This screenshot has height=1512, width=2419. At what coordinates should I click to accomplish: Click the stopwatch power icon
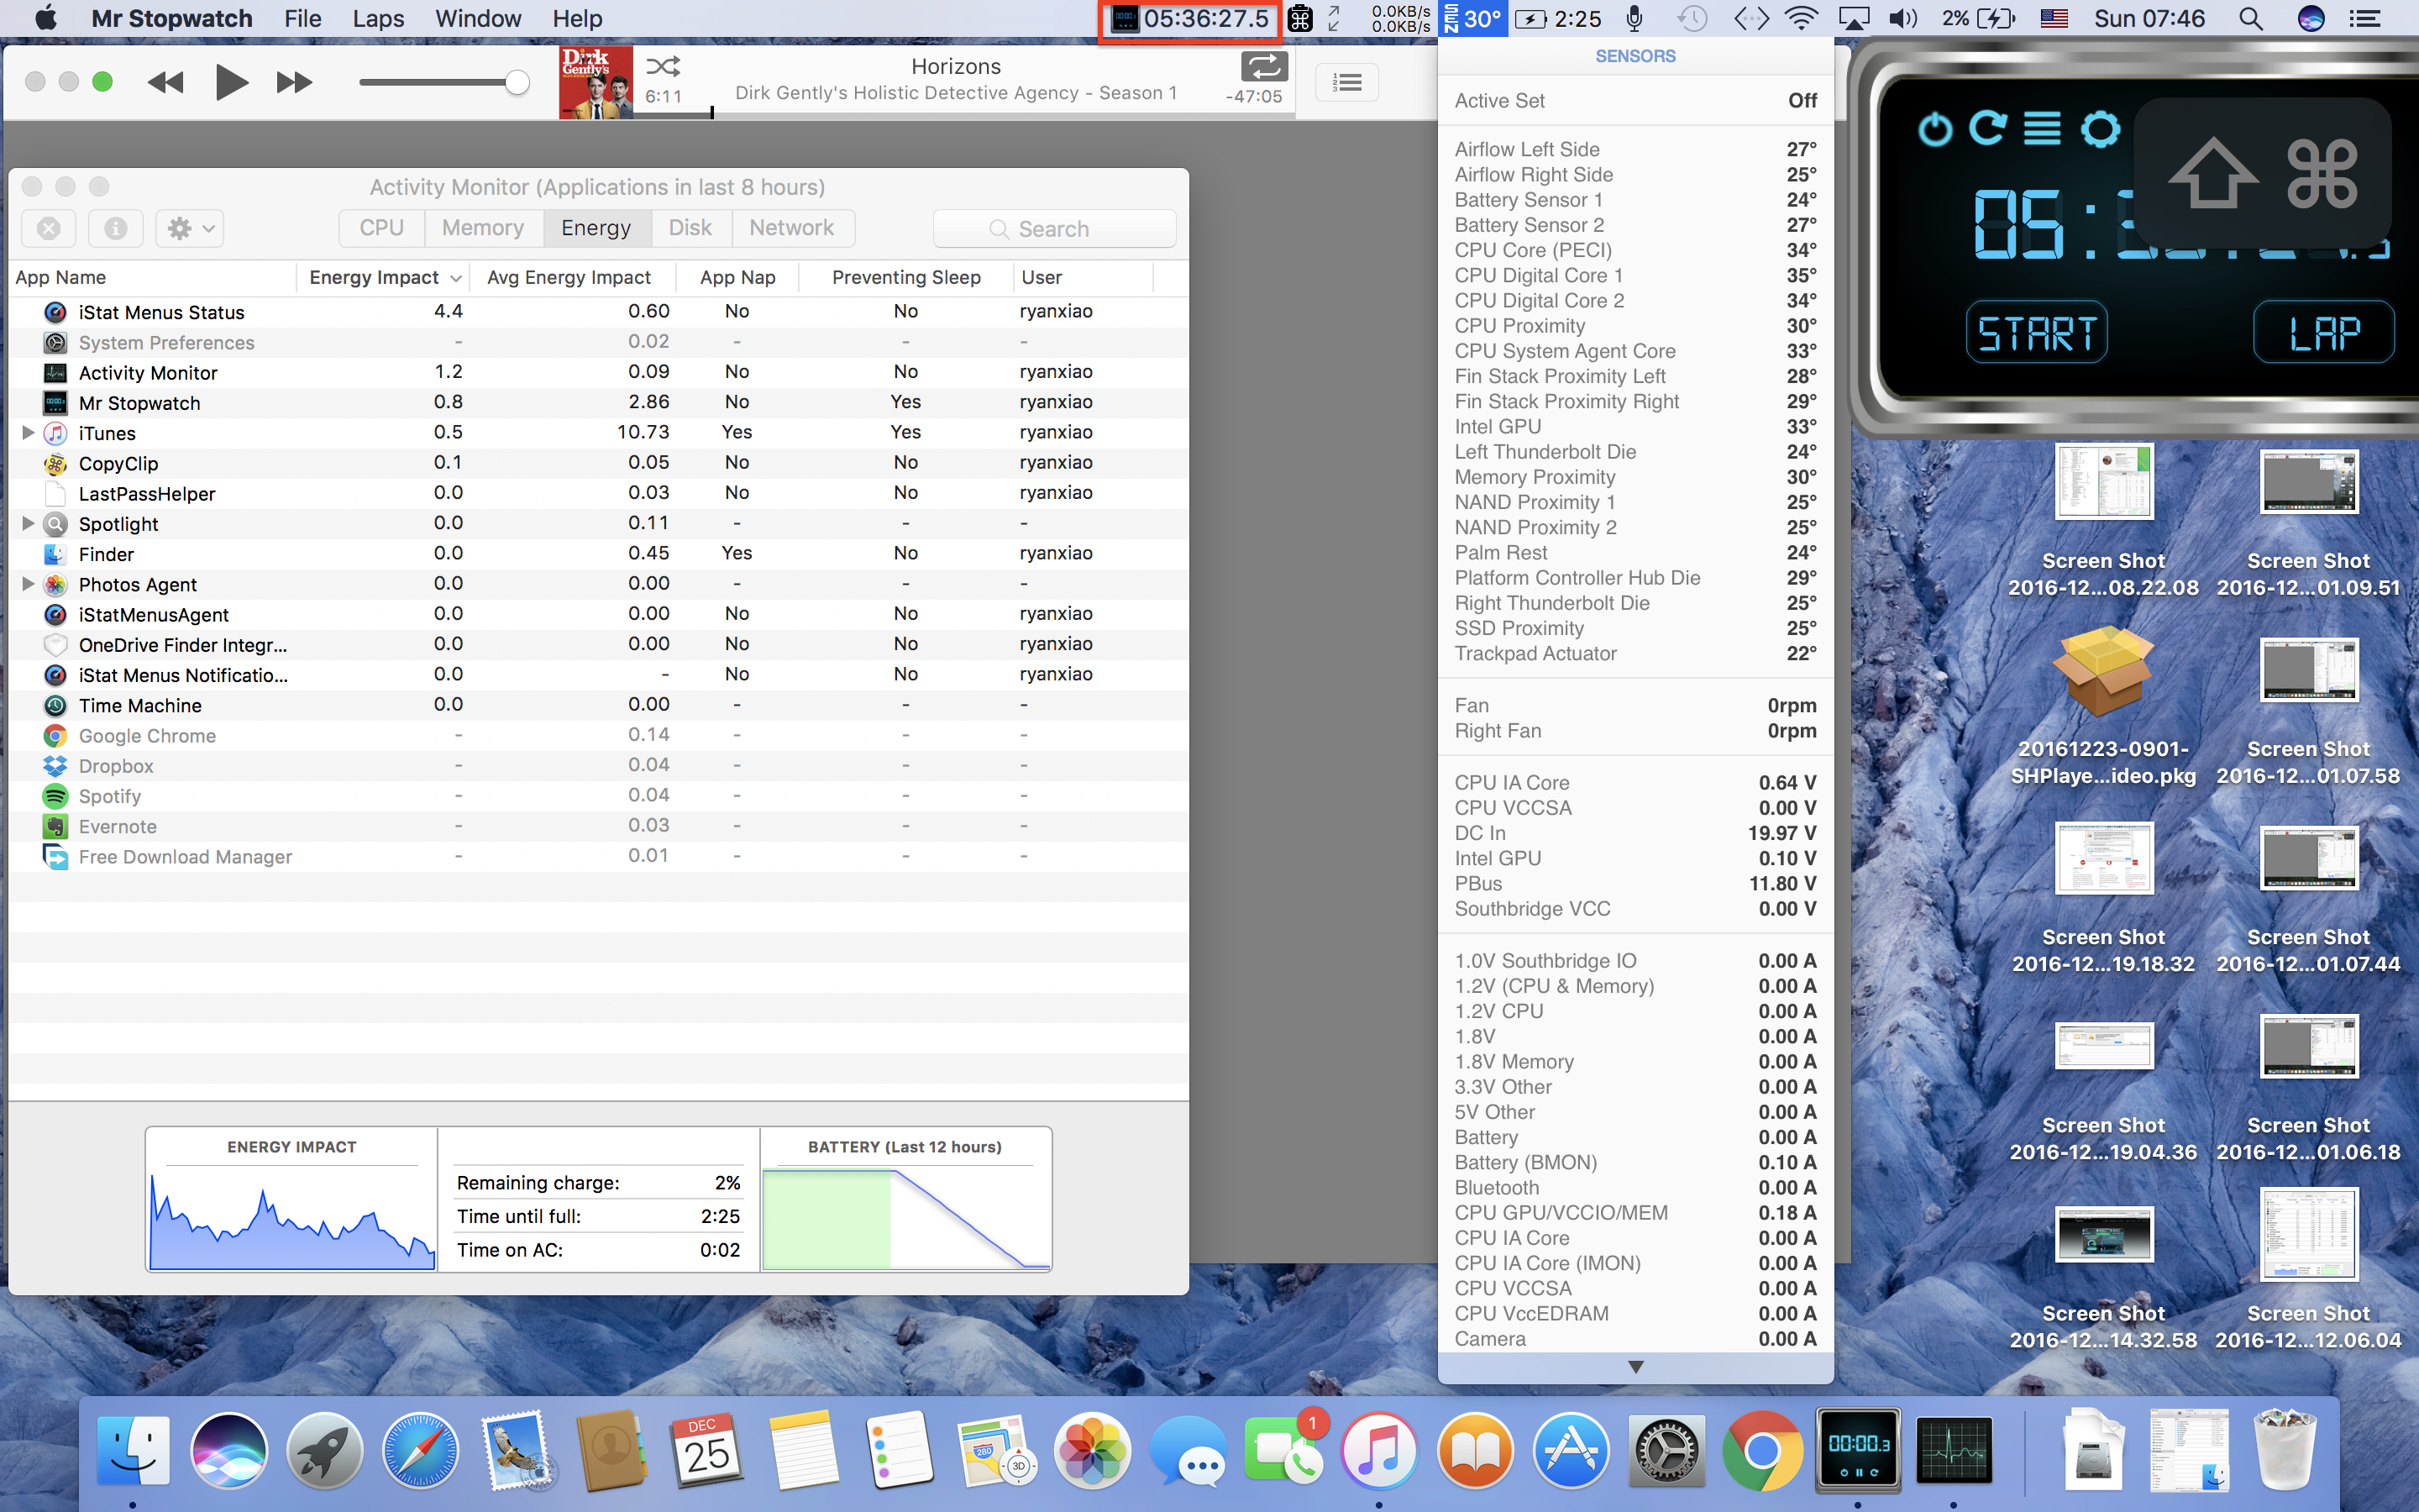[x=1935, y=129]
